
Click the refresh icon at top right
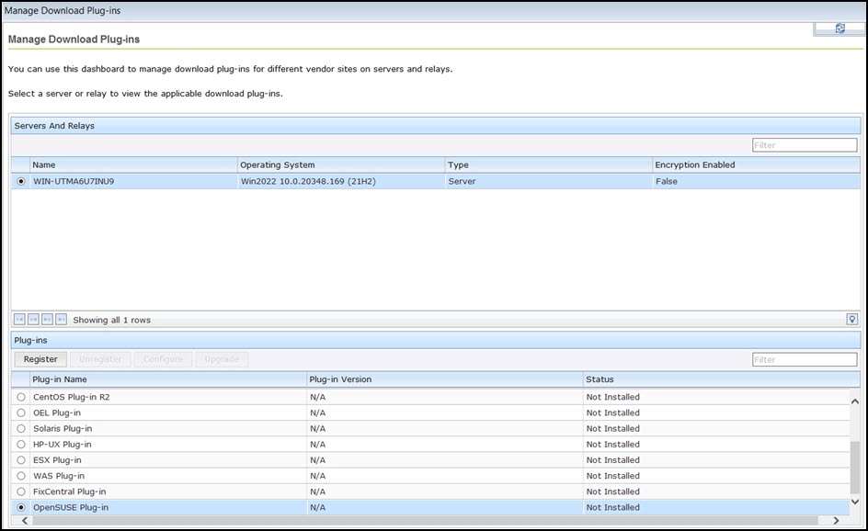(839, 28)
